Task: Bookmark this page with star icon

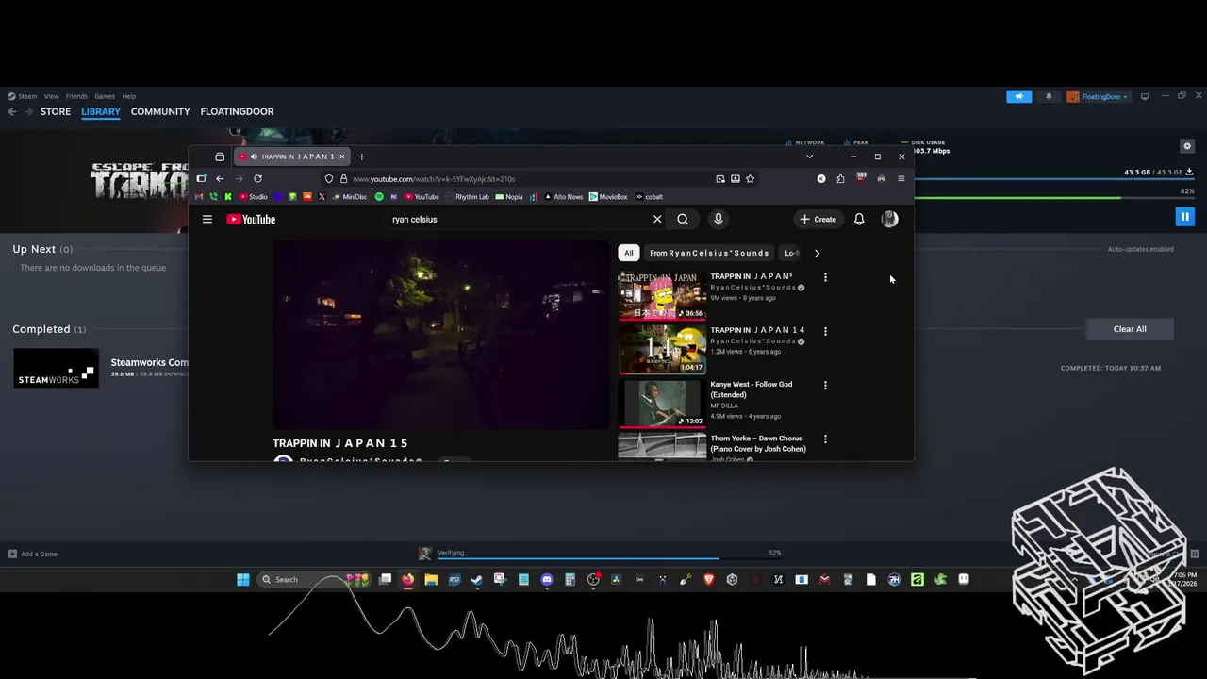Action: pos(750,178)
